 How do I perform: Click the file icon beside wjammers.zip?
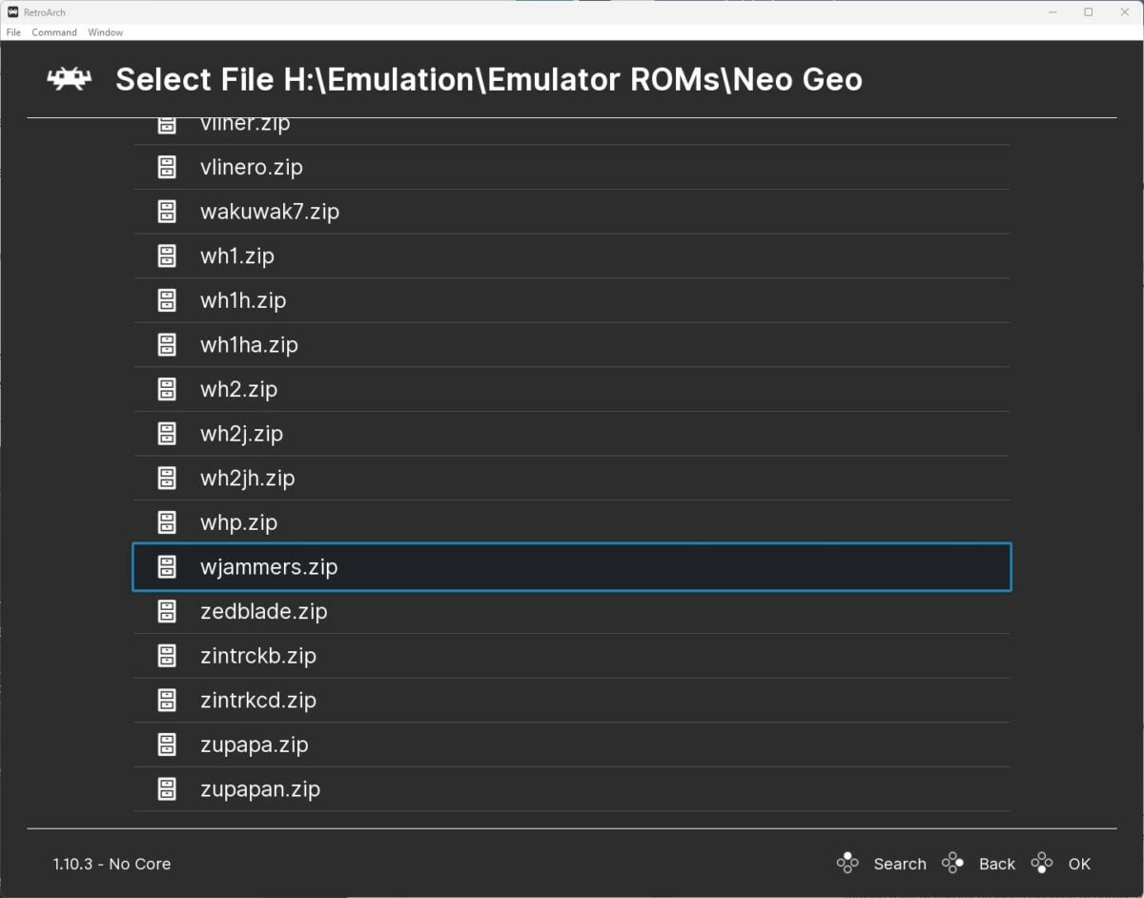tap(168, 566)
